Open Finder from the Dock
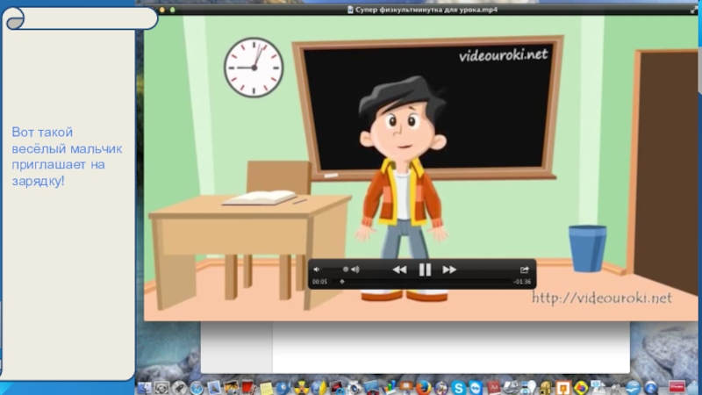Viewport: 702px width, 395px height. click(x=144, y=387)
